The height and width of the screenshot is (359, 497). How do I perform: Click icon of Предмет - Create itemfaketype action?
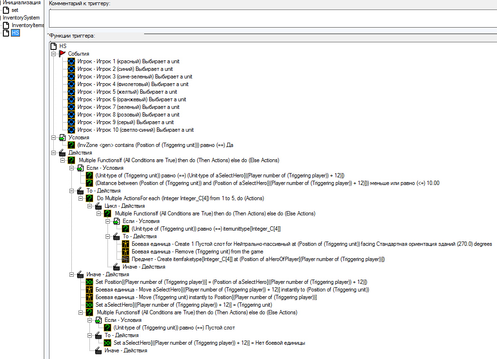(126, 259)
